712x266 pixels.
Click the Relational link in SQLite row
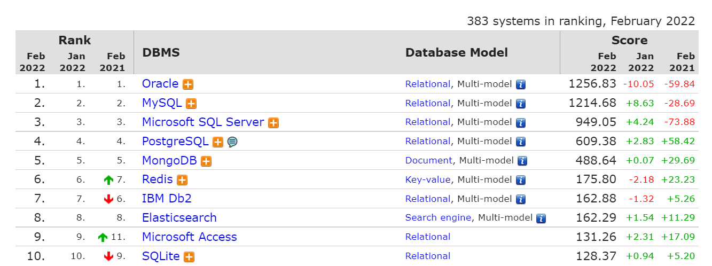pyautogui.click(x=428, y=256)
